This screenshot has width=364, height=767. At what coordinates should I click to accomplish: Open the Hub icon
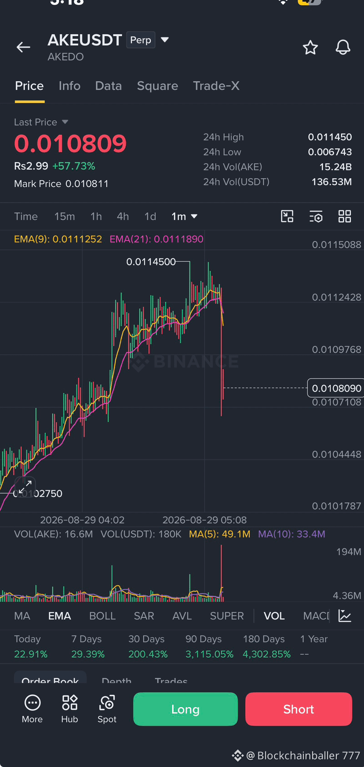tap(69, 709)
